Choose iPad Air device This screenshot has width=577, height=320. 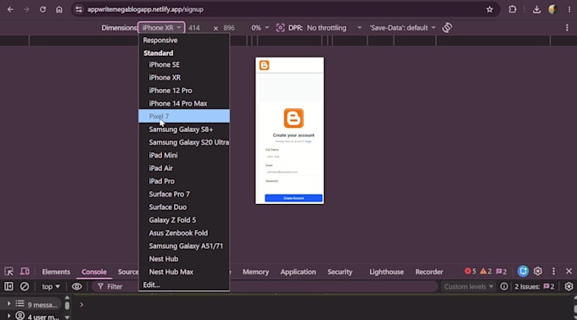coord(184,168)
